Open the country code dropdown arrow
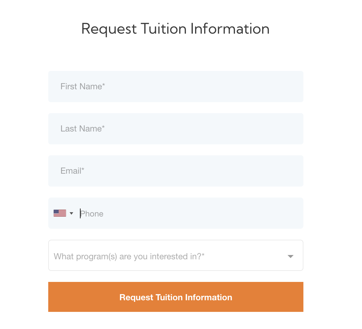Image resolution: width=362 pixels, height=329 pixels. click(x=71, y=213)
